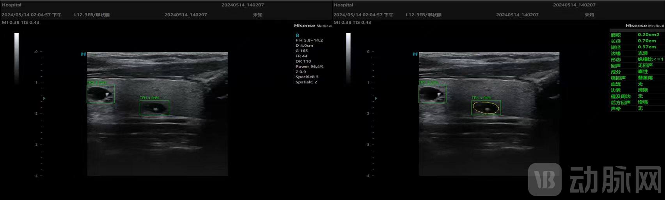Image resolution: width=665 pixels, height=200 pixels.
Task: Click the grayscale bar on left image
Action: (17, 58)
